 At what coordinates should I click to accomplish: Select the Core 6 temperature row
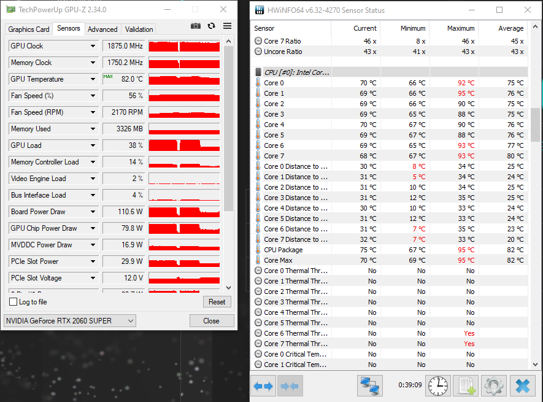click(x=390, y=145)
